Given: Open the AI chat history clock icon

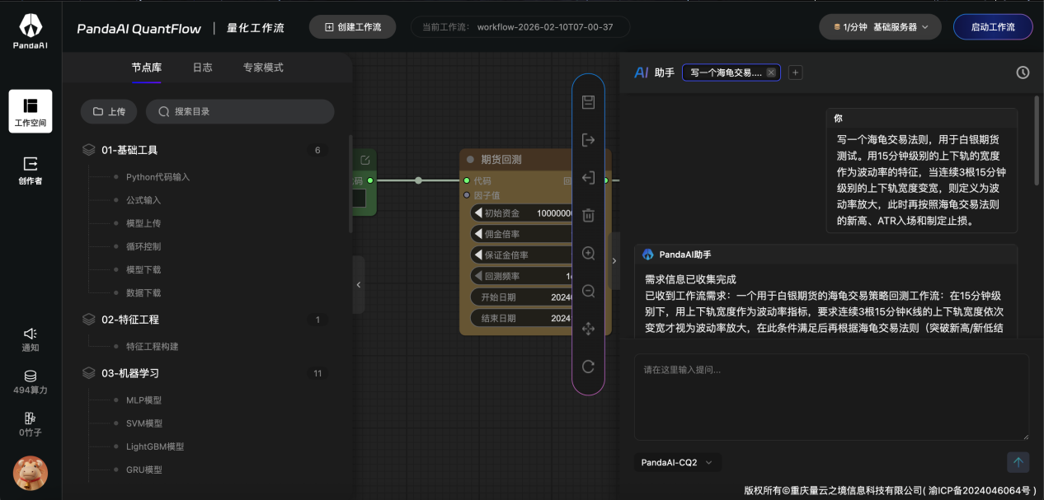Looking at the screenshot, I should click(1023, 72).
